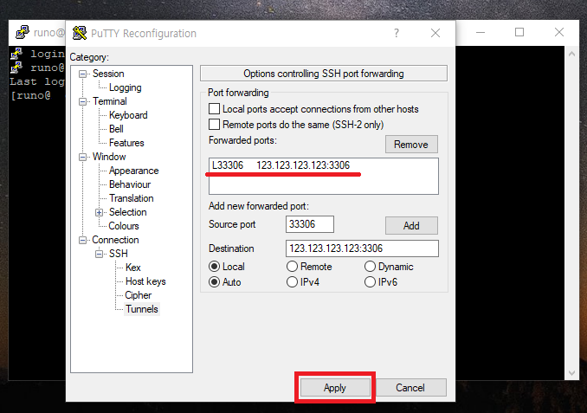This screenshot has height=413, width=587.
Task: Enable local ports accept connections from other hosts
Action: pos(214,109)
